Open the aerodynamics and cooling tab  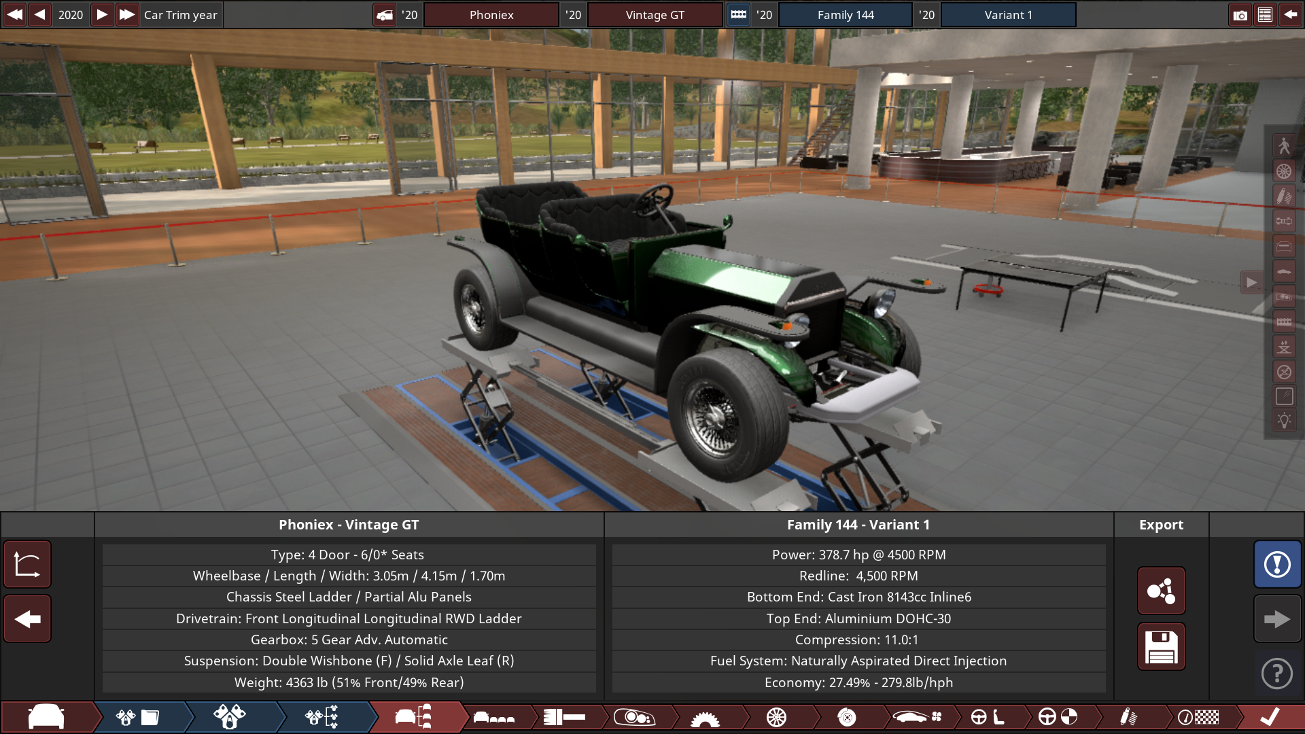click(x=918, y=717)
